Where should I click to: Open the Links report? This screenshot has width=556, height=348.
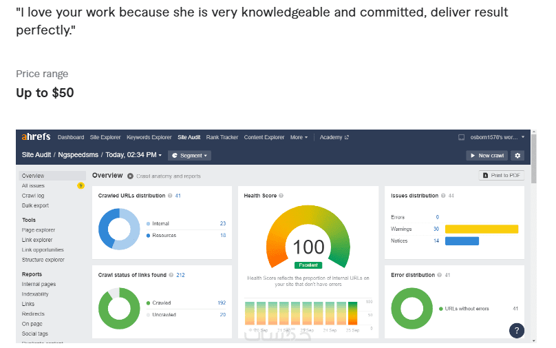pos(28,304)
